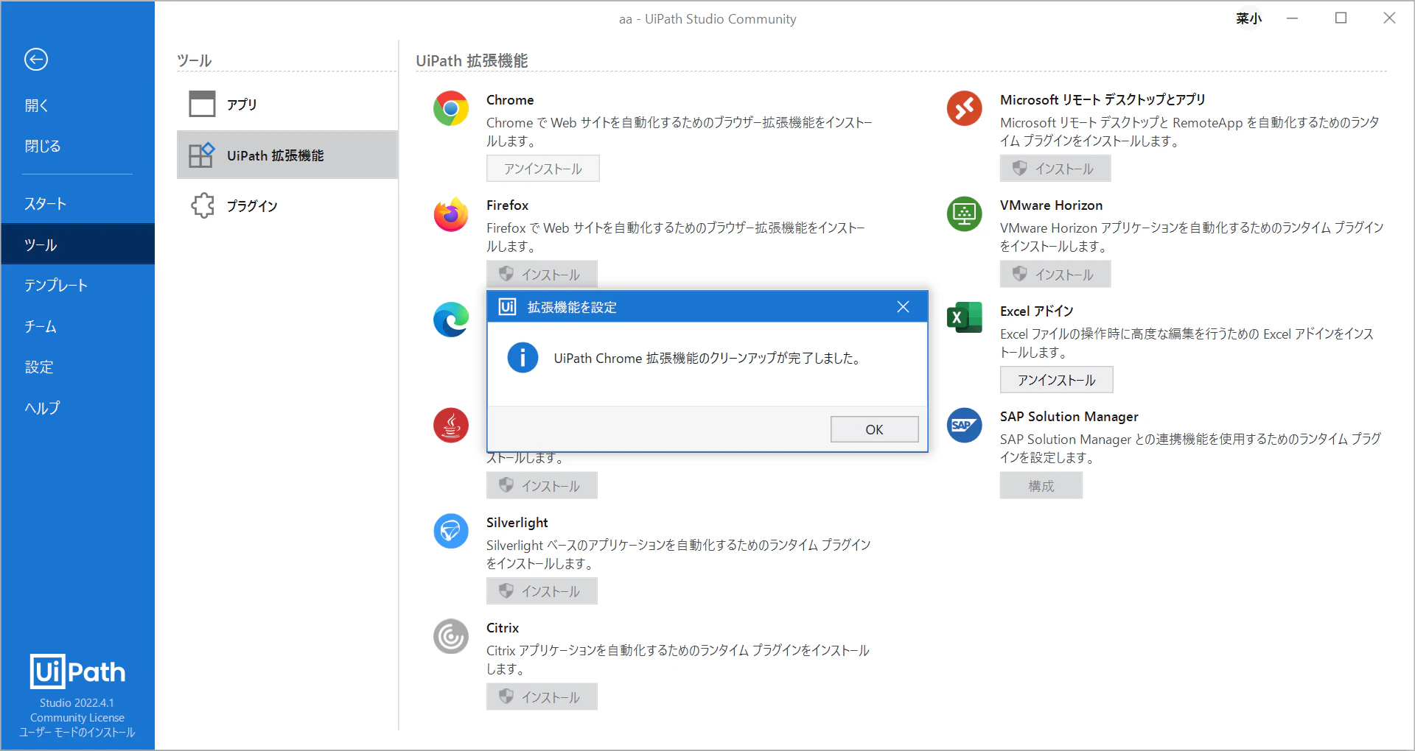The image size is (1415, 751).
Task: Click the Firefox extension icon
Action: click(451, 214)
